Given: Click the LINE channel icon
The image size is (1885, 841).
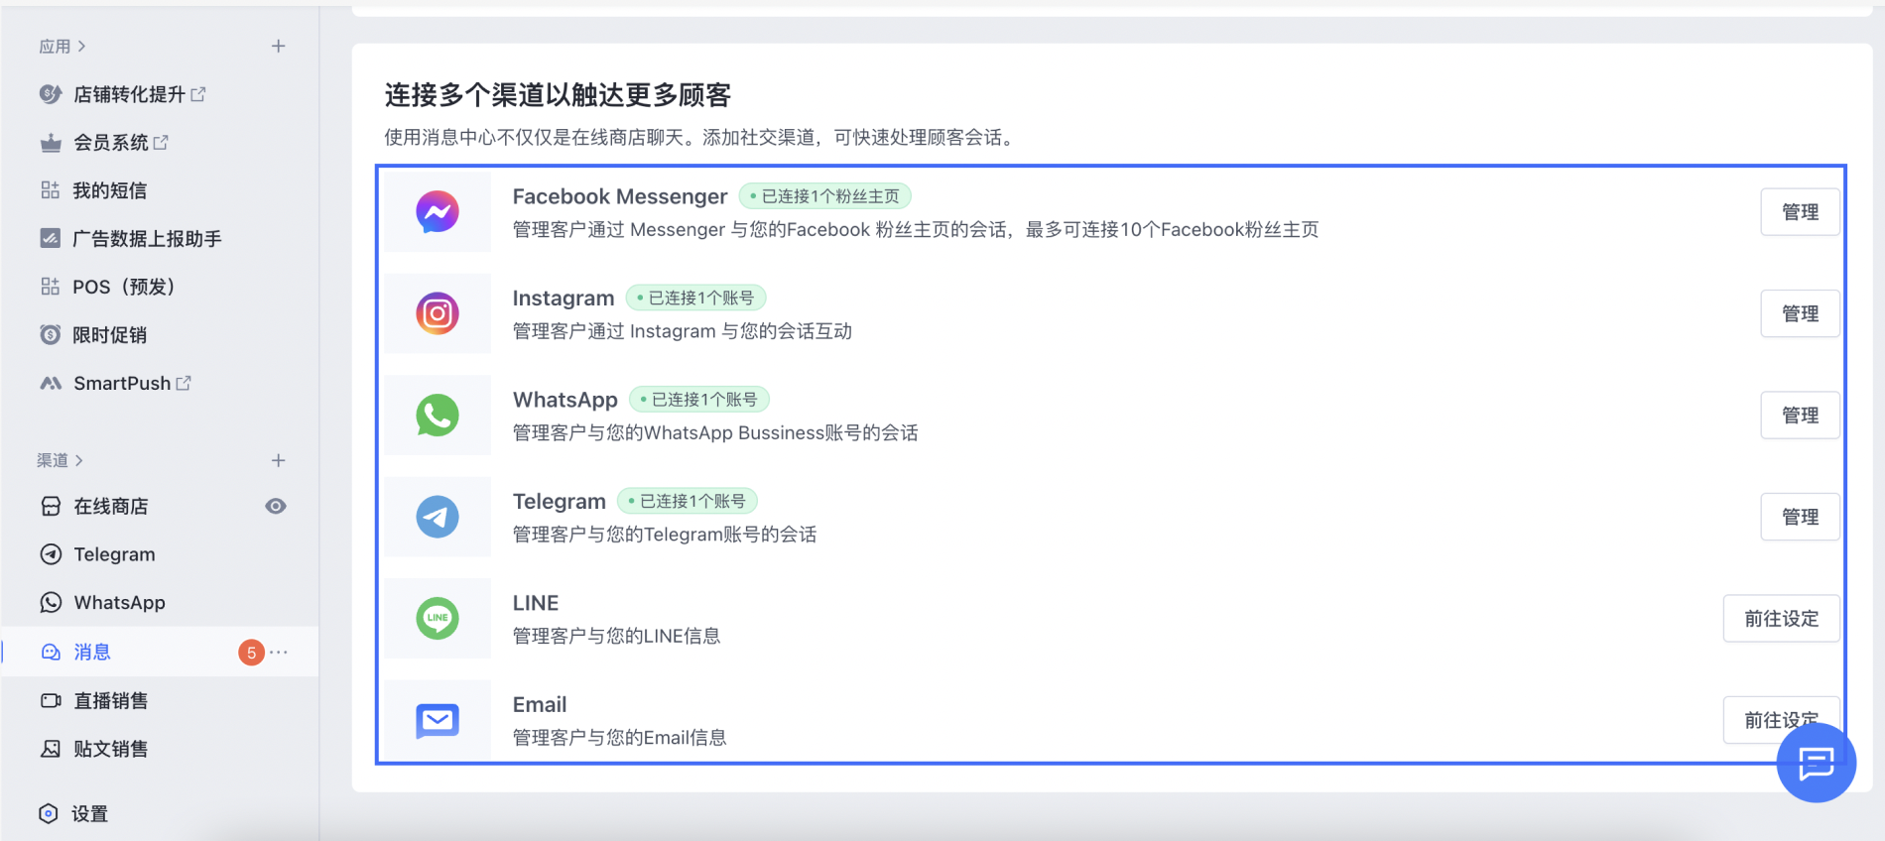Looking at the screenshot, I should (x=438, y=618).
